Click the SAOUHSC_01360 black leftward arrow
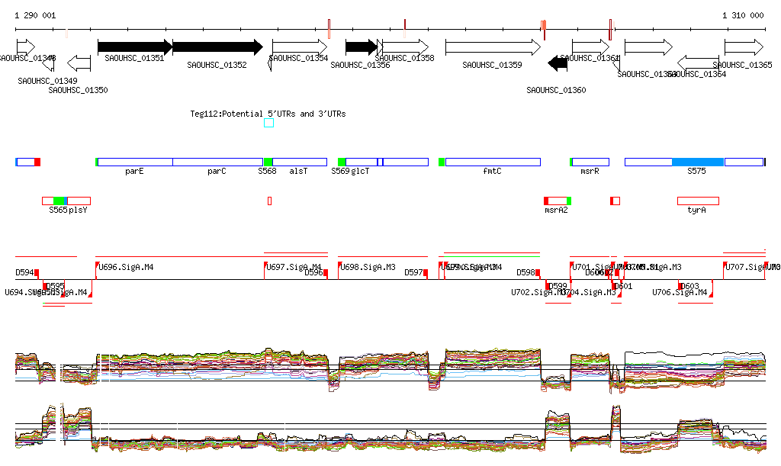Image resolution: width=781 pixels, height=466 pixels. tap(558, 63)
